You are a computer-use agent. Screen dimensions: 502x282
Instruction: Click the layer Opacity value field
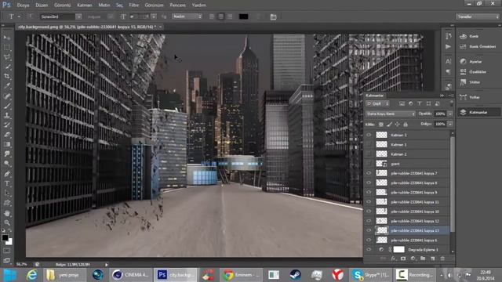tap(440, 114)
